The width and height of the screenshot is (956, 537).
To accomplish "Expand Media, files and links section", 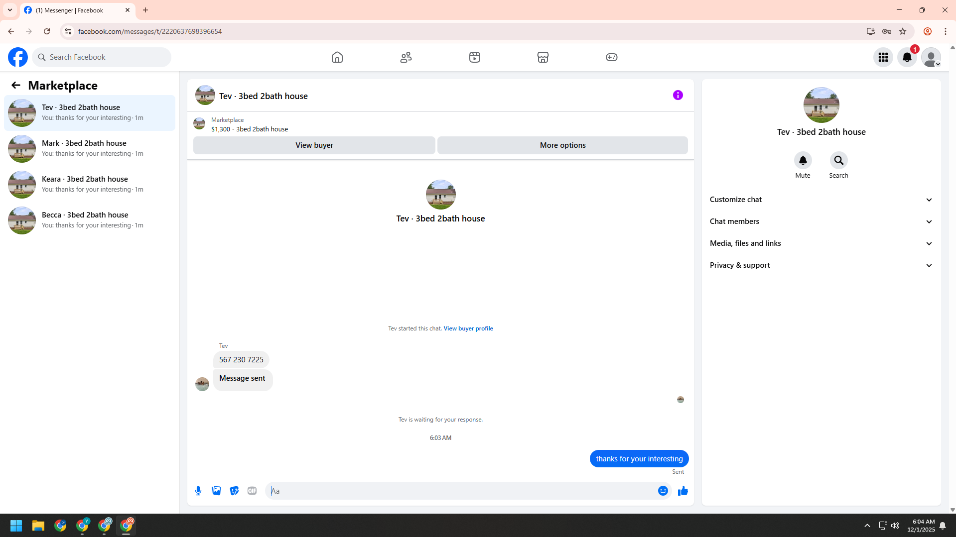I will [x=821, y=243].
